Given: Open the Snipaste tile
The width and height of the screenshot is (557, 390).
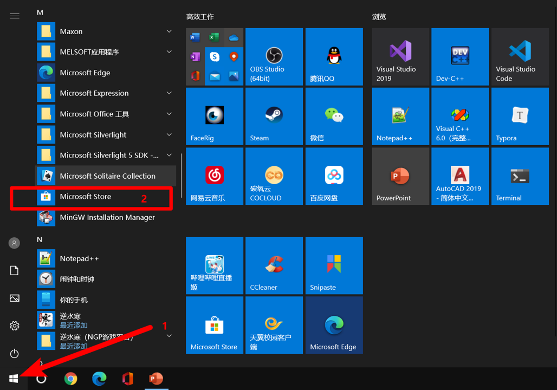Looking at the screenshot, I should [334, 265].
